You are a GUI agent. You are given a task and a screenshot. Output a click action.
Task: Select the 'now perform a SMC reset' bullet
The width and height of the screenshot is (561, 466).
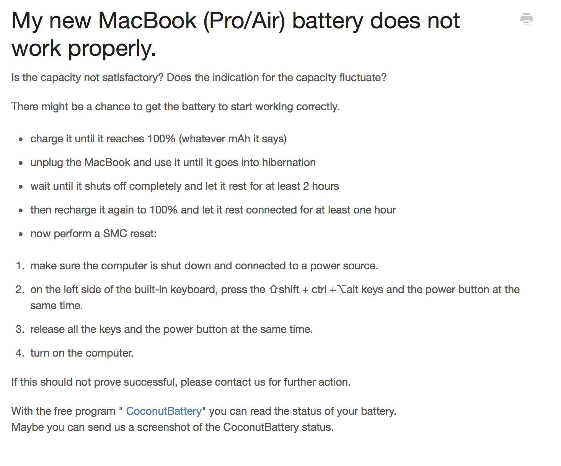(93, 233)
